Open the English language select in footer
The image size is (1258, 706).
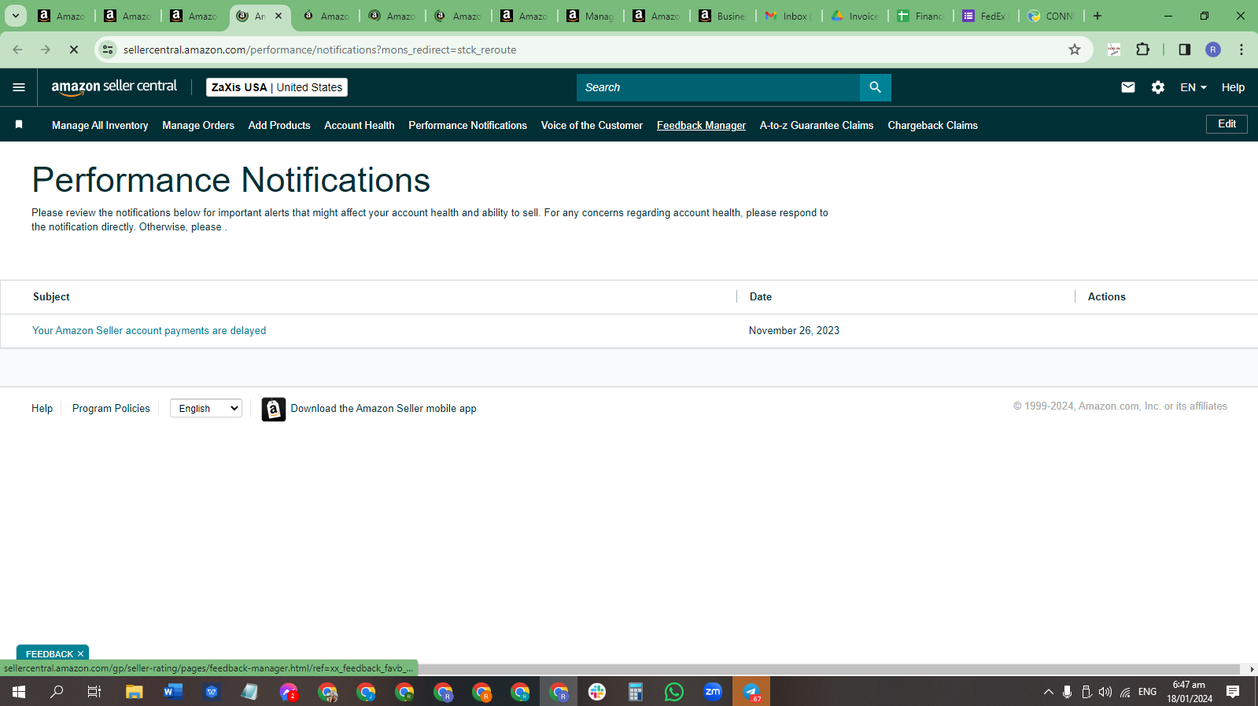tap(206, 409)
